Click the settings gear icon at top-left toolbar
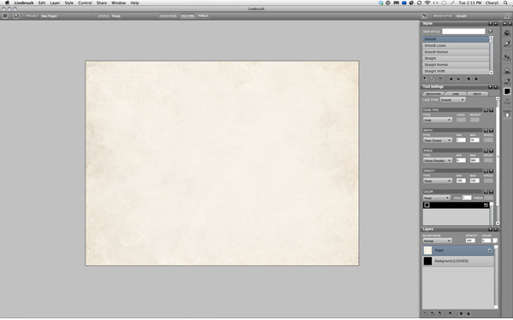 pos(5,15)
